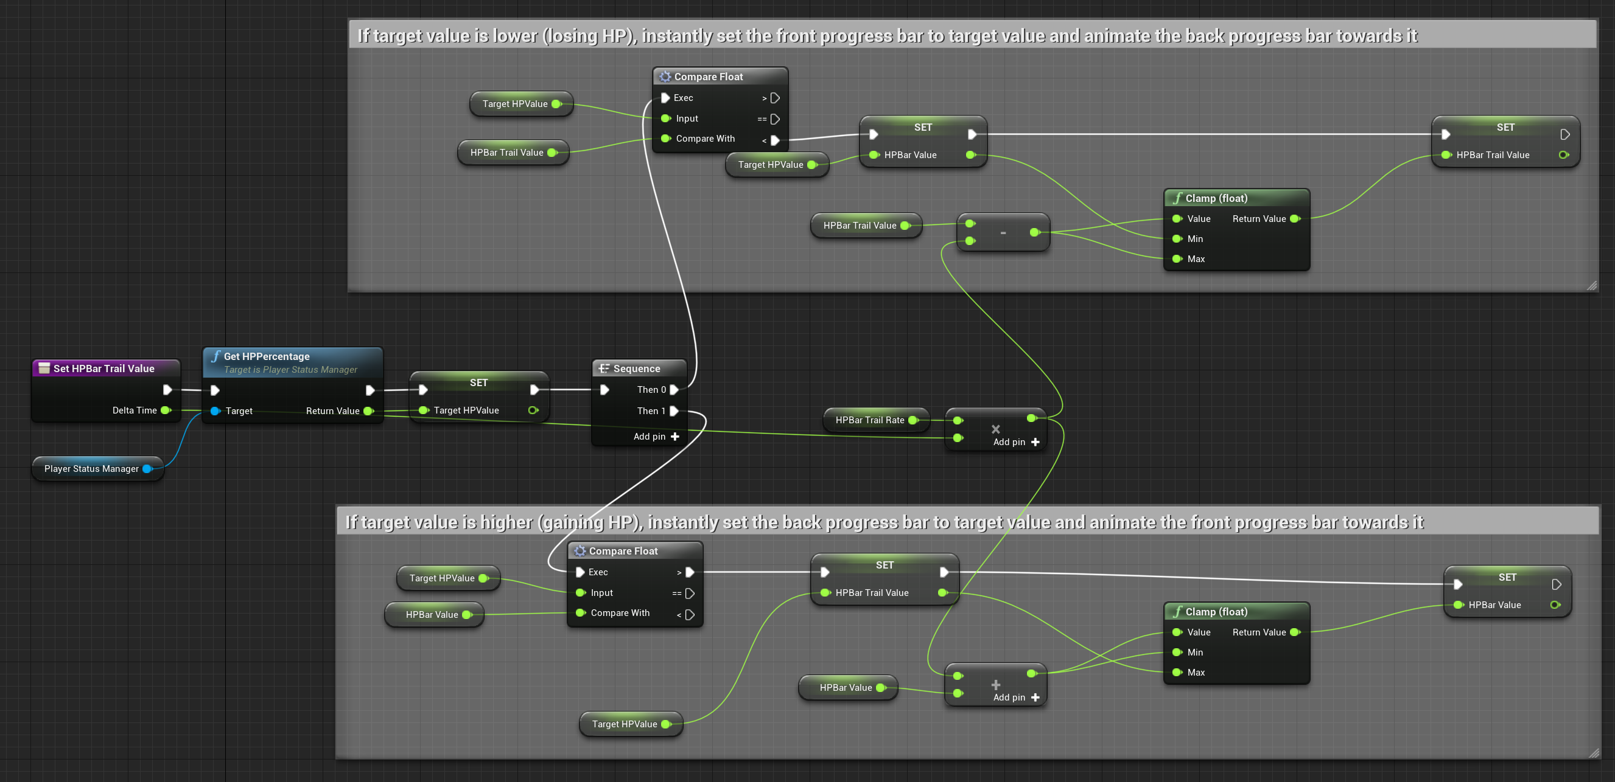Click the lower Compare Float node's gear icon
The image size is (1615, 782).
pos(580,551)
